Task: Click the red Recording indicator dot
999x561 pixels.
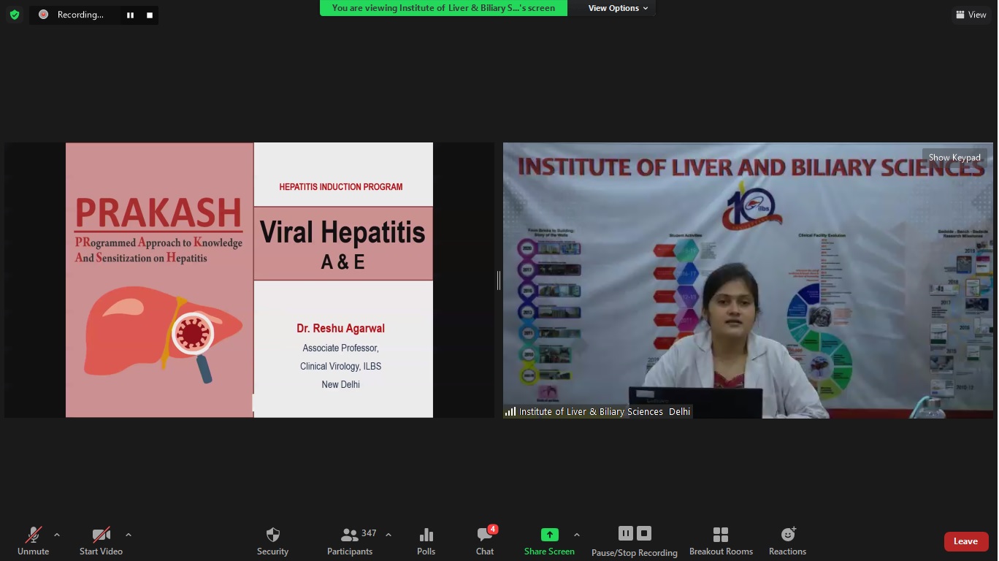Action: [43, 15]
